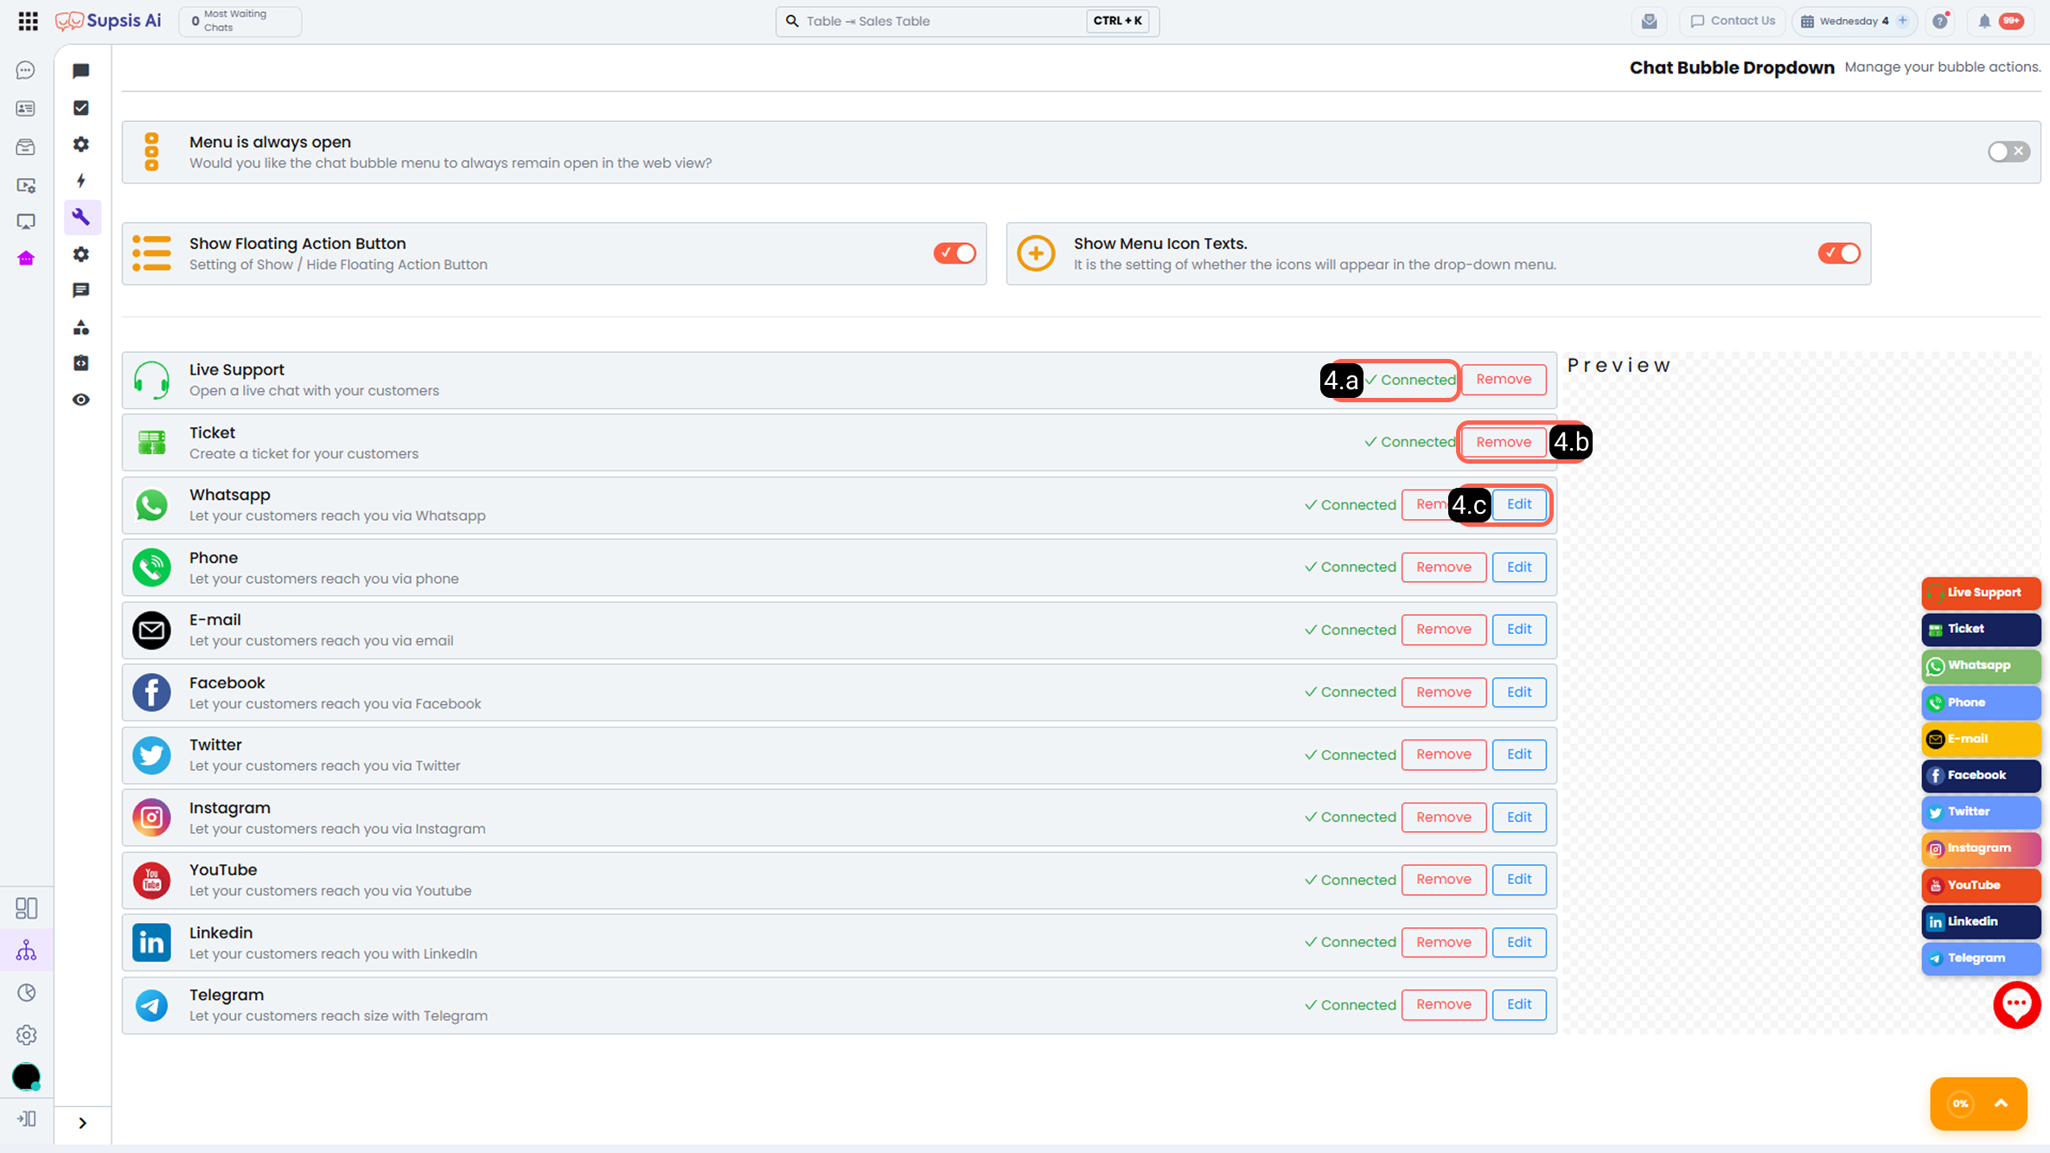This screenshot has height=1153, width=2050.
Task: Click the inbox download icon in top bar
Action: (x=1650, y=21)
